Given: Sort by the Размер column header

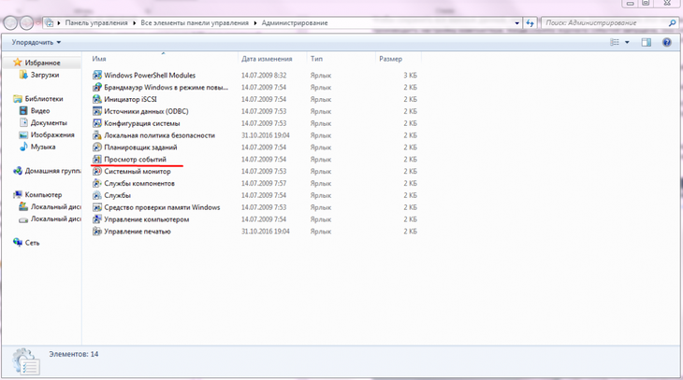Looking at the screenshot, I should point(399,59).
